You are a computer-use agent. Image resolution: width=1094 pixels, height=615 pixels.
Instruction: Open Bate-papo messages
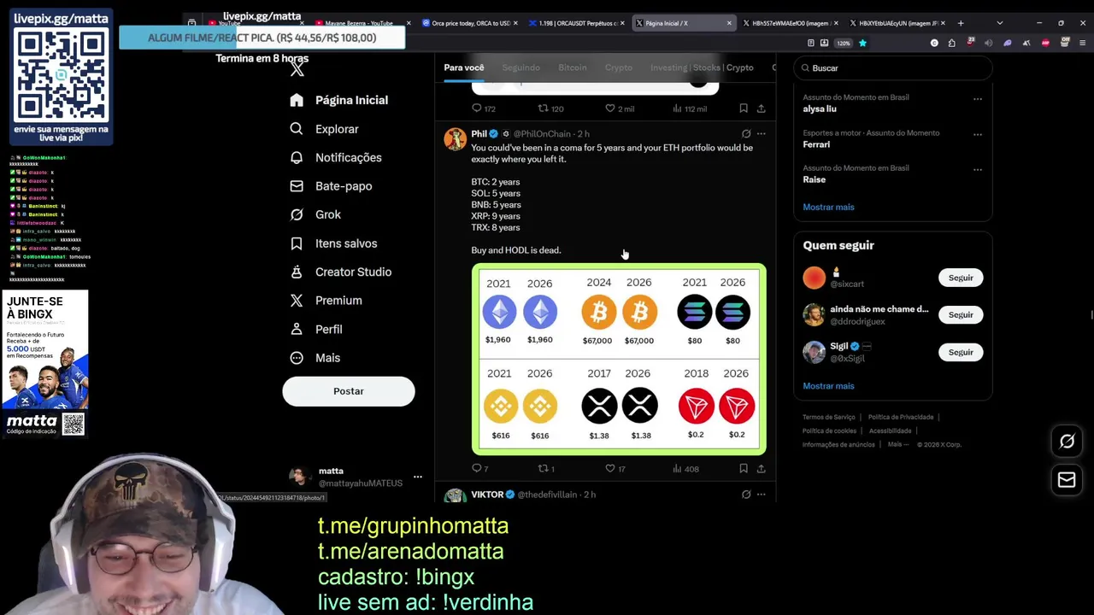pyautogui.click(x=330, y=186)
